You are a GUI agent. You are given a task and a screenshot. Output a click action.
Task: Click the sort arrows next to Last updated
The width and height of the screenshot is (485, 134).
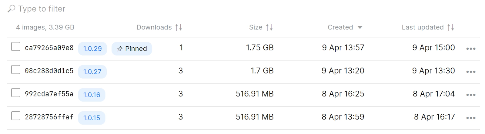(x=451, y=27)
